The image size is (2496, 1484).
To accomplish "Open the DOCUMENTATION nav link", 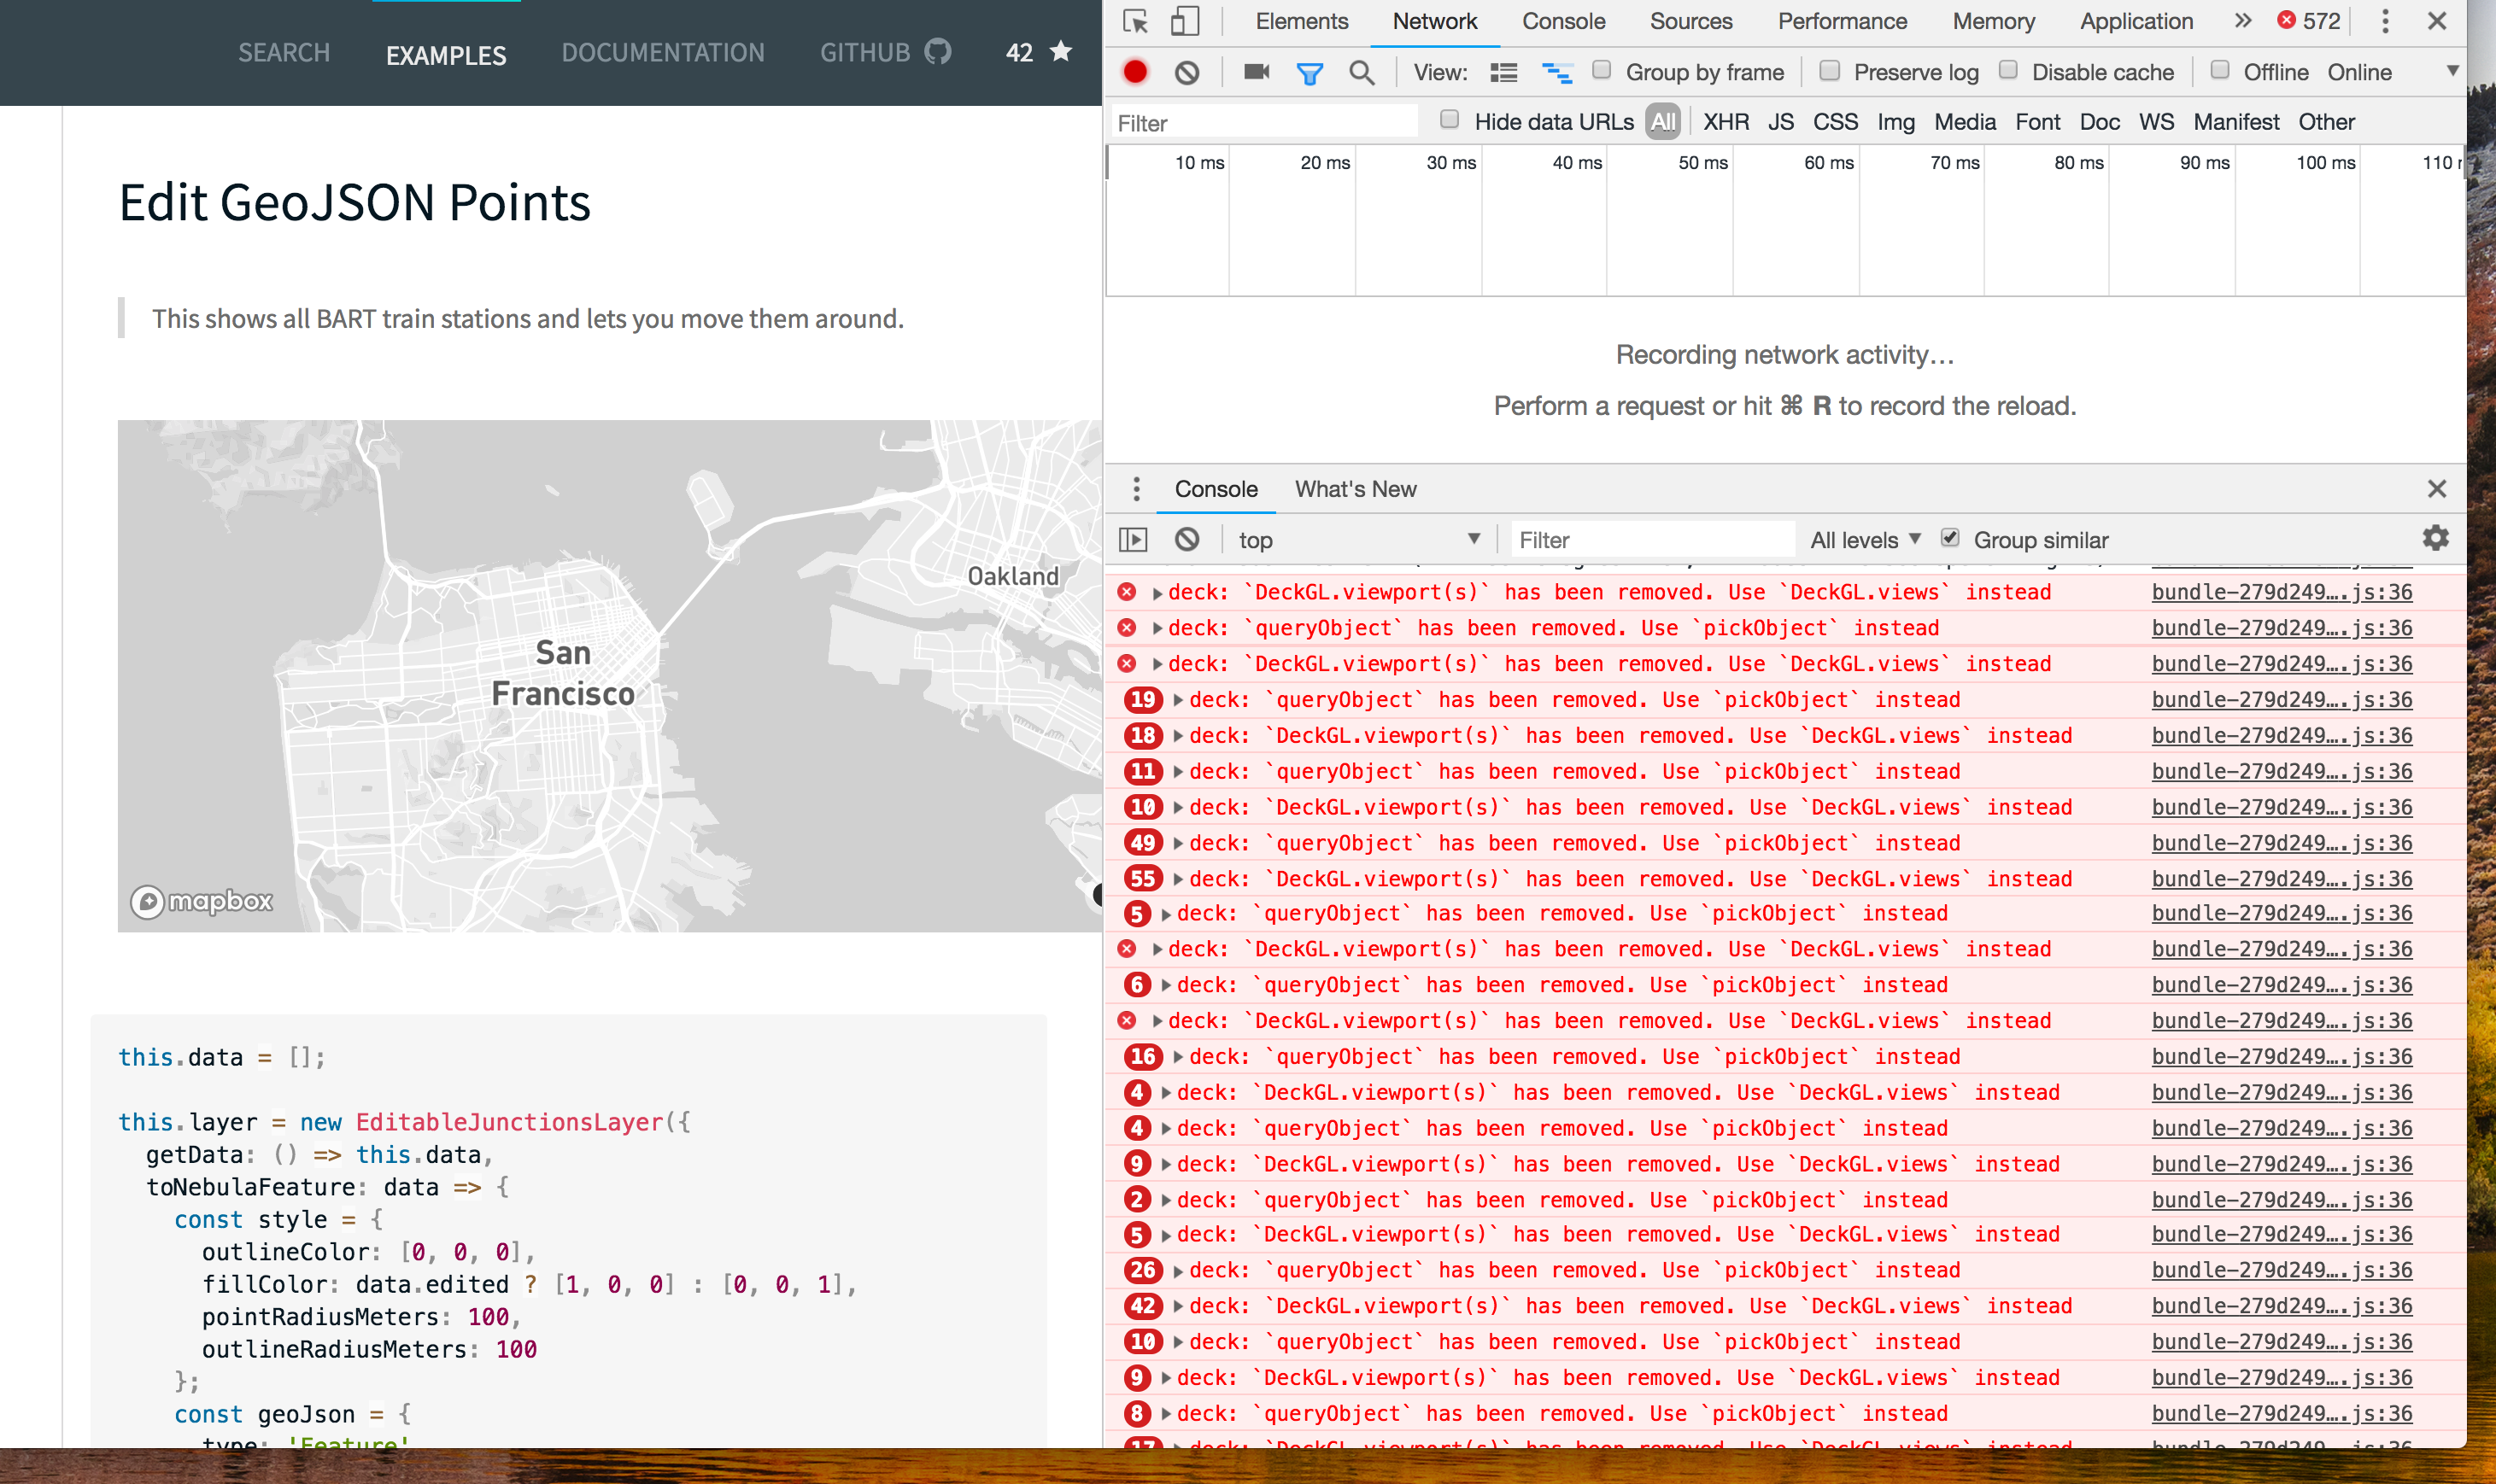I will pos(662,53).
